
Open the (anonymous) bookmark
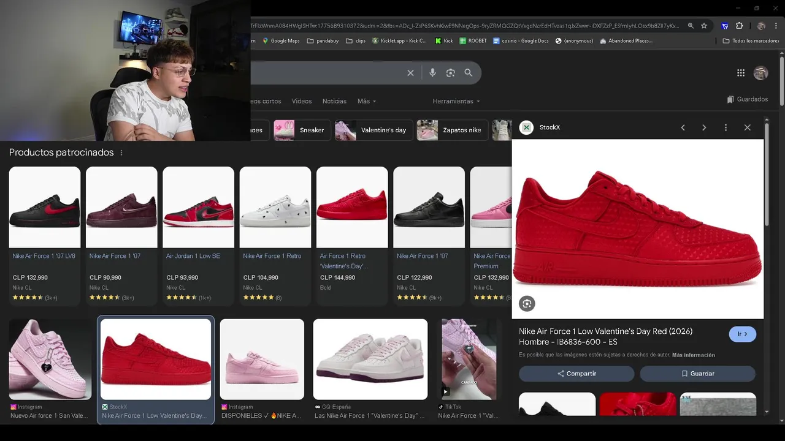click(x=574, y=41)
